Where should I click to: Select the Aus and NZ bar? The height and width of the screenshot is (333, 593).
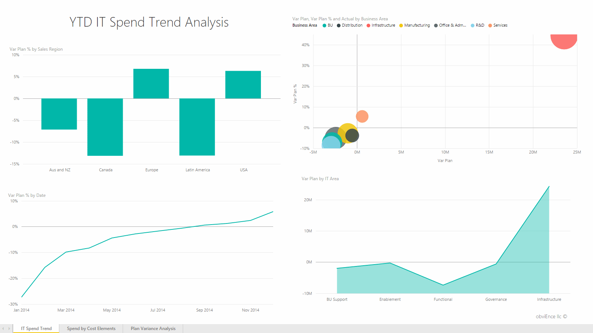click(x=59, y=114)
